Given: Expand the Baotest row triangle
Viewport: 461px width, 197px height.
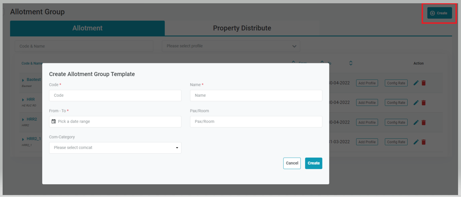Looking at the screenshot, I should pyautogui.click(x=23, y=80).
